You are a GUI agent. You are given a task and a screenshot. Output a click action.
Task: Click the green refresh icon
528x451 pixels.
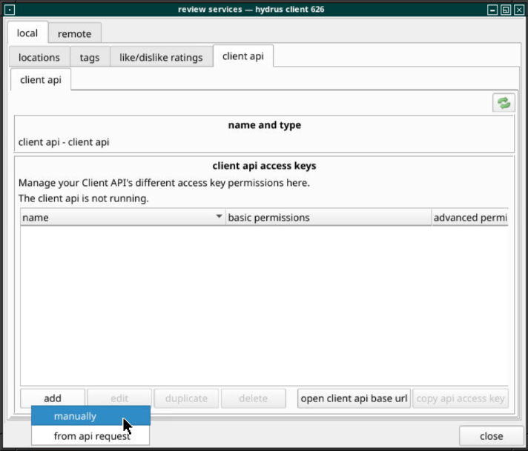tap(504, 103)
